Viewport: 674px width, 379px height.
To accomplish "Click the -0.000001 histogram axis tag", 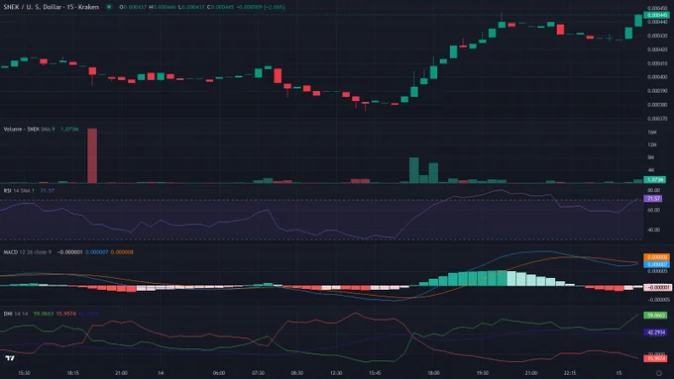I will pos(658,288).
